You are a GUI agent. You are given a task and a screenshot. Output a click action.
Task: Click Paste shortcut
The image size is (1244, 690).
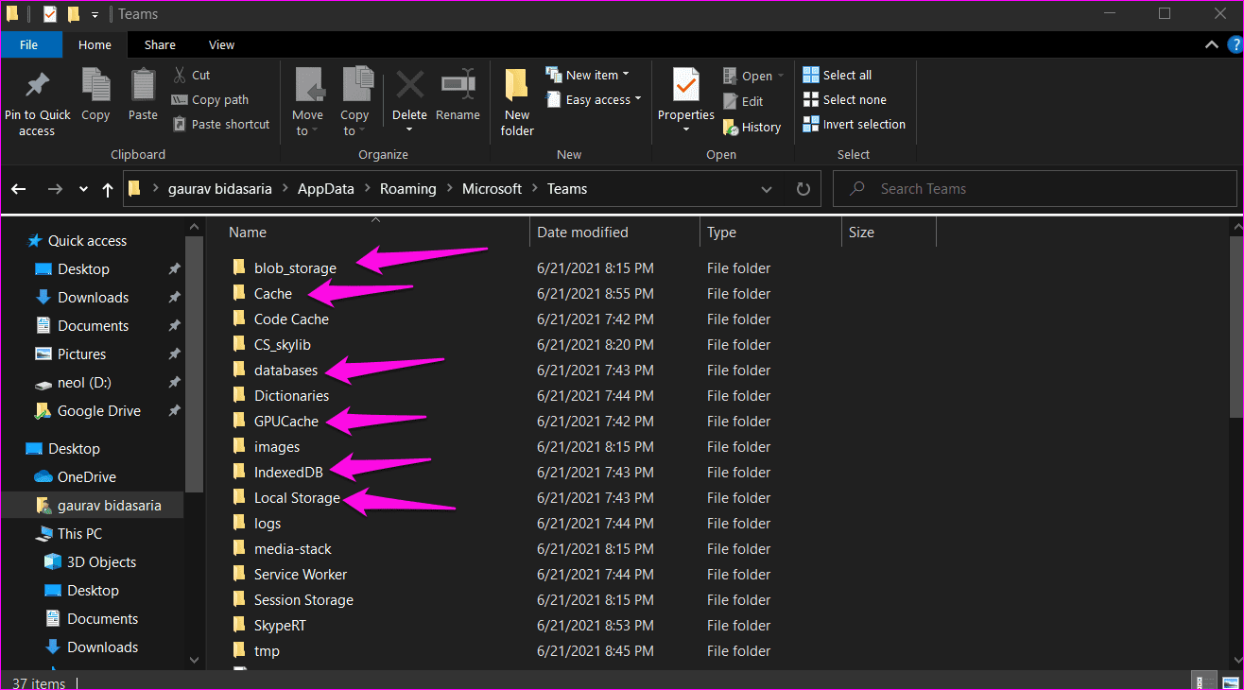coord(221,124)
